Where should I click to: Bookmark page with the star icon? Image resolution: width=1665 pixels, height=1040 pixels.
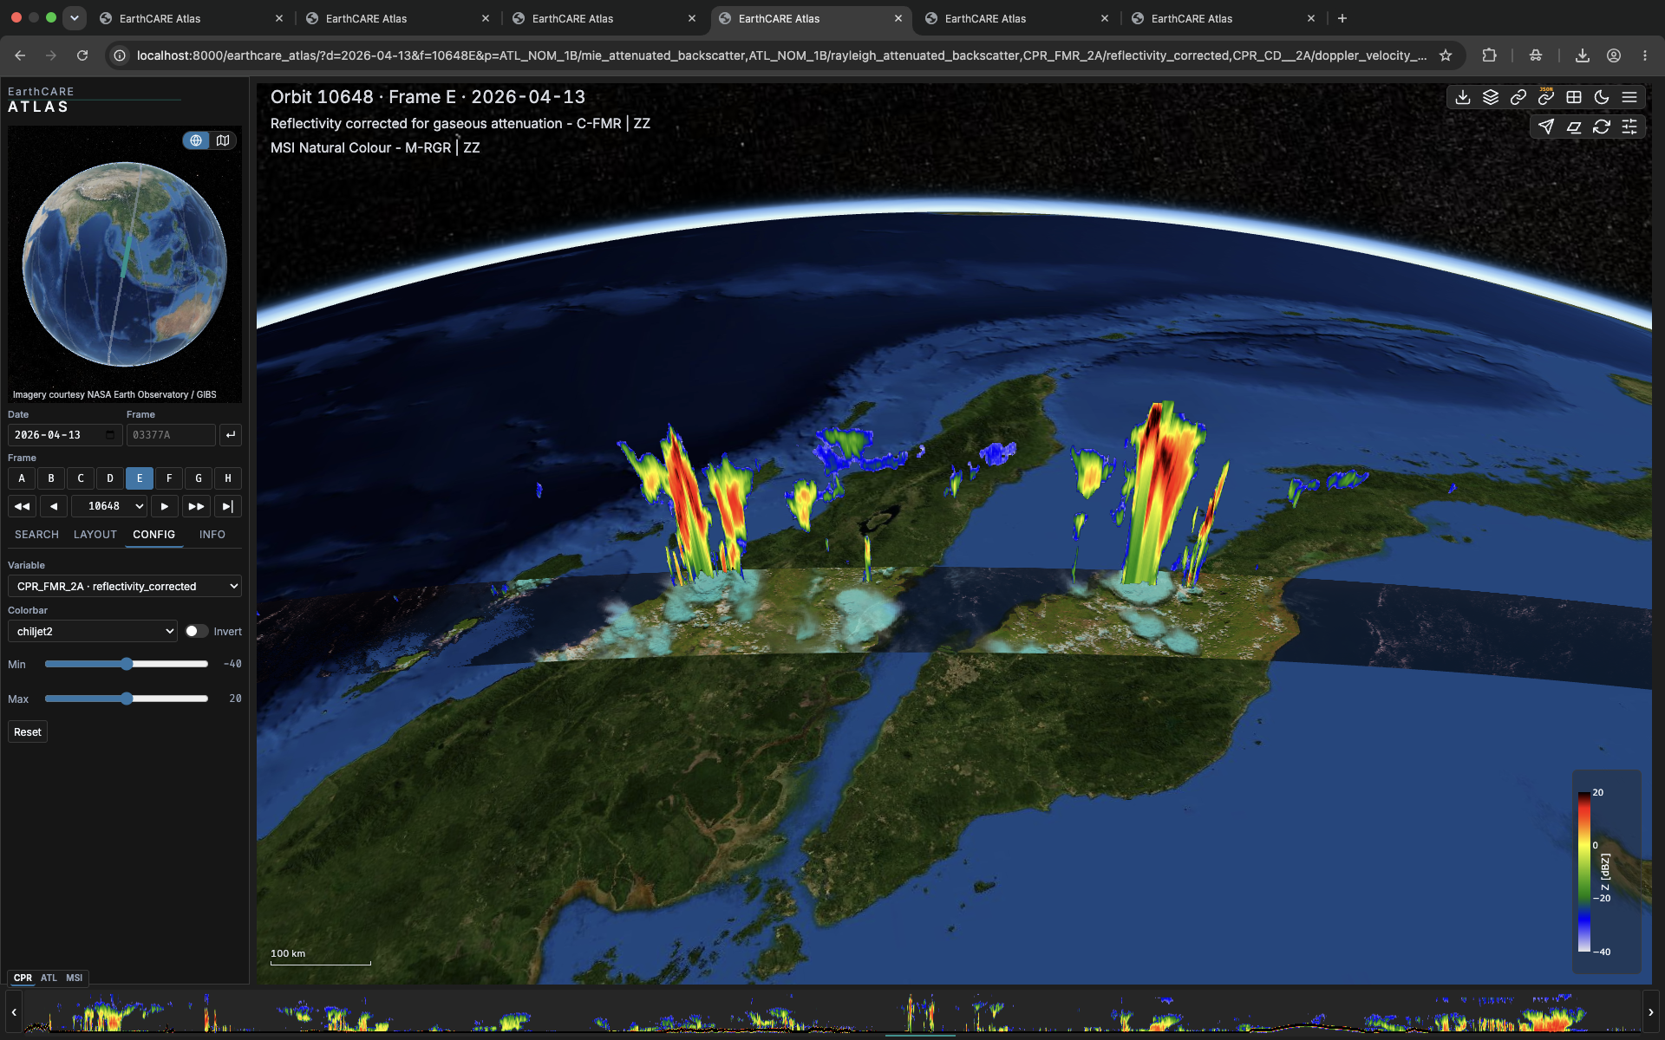click(1446, 55)
